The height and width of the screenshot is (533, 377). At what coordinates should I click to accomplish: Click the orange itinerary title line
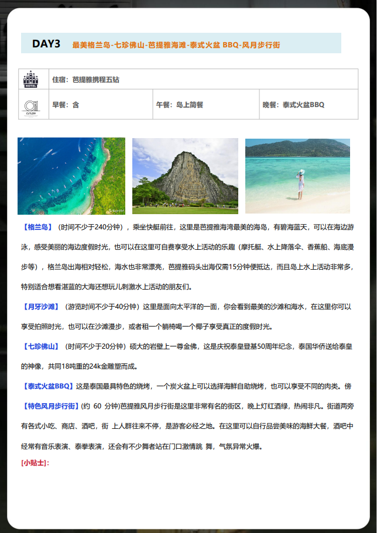(x=176, y=44)
